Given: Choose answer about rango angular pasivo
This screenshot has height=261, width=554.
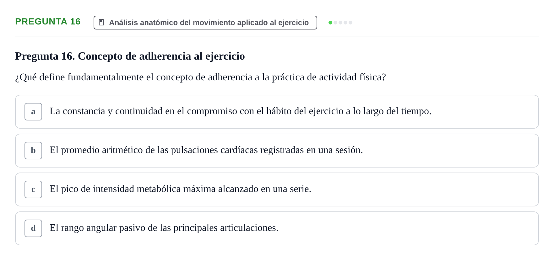Looking at the screenshot, I should pyautogui.click(x=277, y=228).
